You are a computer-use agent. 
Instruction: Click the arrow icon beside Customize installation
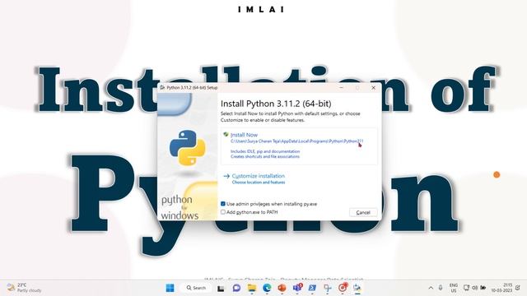click(x=226, y=176)
